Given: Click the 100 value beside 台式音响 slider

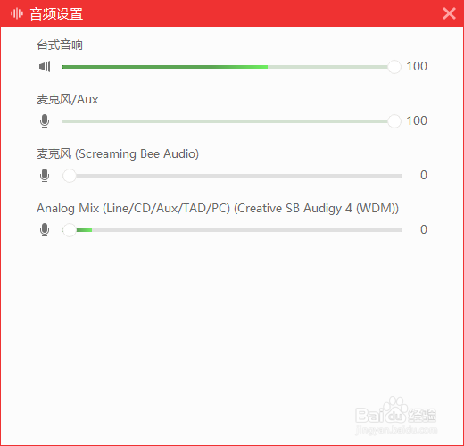Looking at the screenshot, I should (417, 66).
